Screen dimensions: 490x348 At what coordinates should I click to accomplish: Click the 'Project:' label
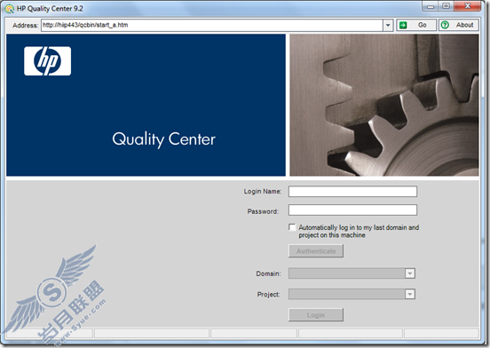(x=268, y=294)
